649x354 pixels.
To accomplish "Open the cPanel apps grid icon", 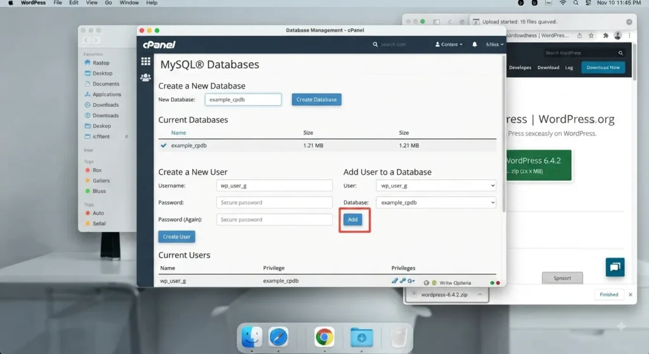I will point(146,61).
